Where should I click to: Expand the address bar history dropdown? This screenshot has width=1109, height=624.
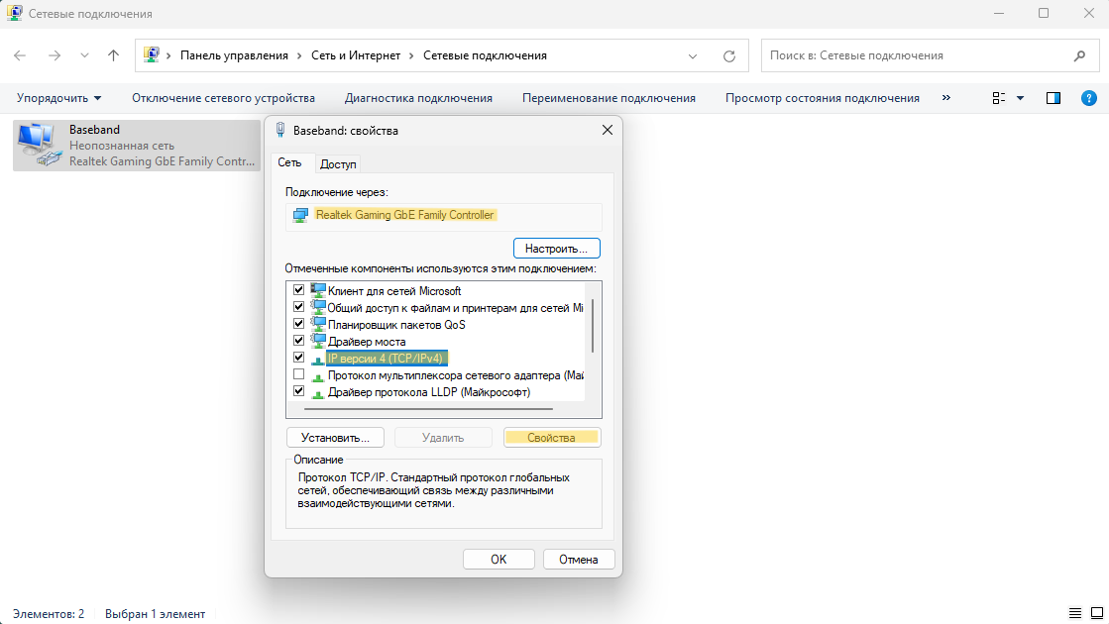tap(693, 56)
